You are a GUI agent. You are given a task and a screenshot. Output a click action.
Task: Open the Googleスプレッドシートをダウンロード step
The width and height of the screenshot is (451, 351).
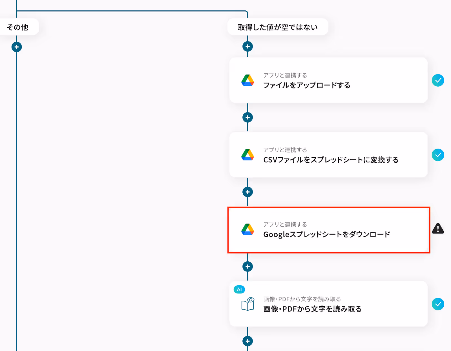tap(328, 230)
